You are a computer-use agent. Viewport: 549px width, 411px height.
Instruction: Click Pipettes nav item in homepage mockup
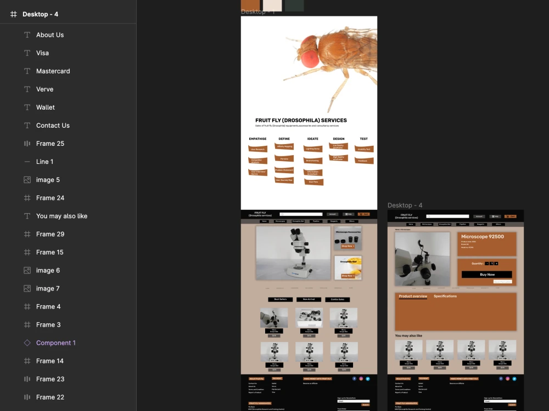pyautogui.click(x=316, y=221)
